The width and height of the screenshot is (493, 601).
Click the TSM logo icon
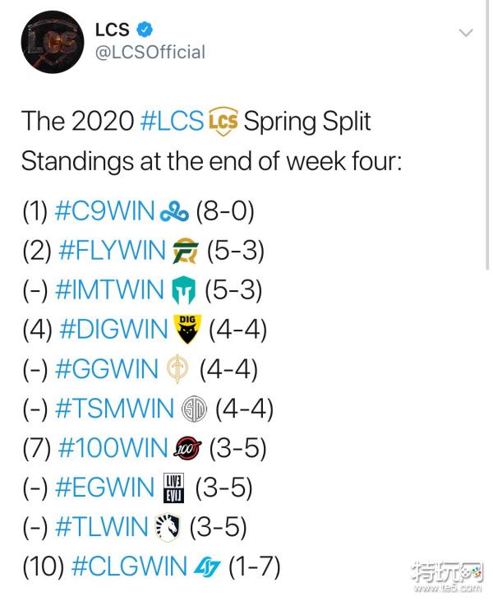tap(193, 409)
